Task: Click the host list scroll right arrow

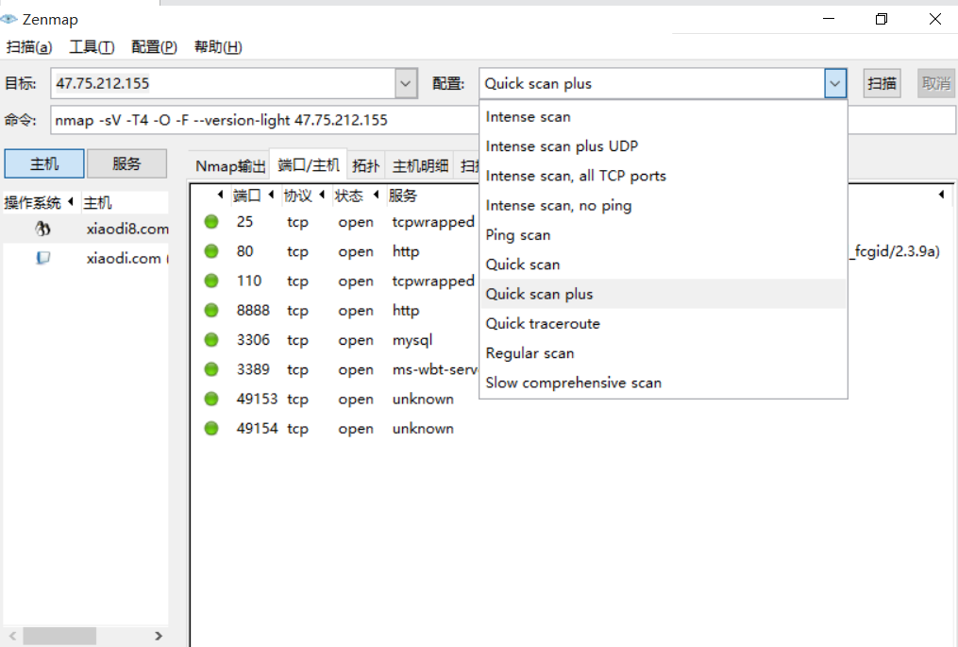Action: tap(159, 636)
